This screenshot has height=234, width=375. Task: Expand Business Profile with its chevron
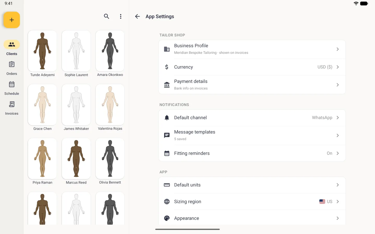[x=337, y=49]
